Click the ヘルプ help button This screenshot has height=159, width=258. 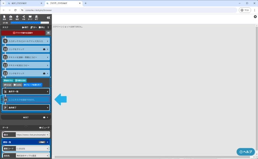246,152
